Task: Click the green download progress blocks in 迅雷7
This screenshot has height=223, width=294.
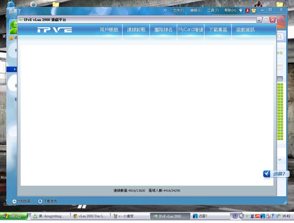Action: 280,111
